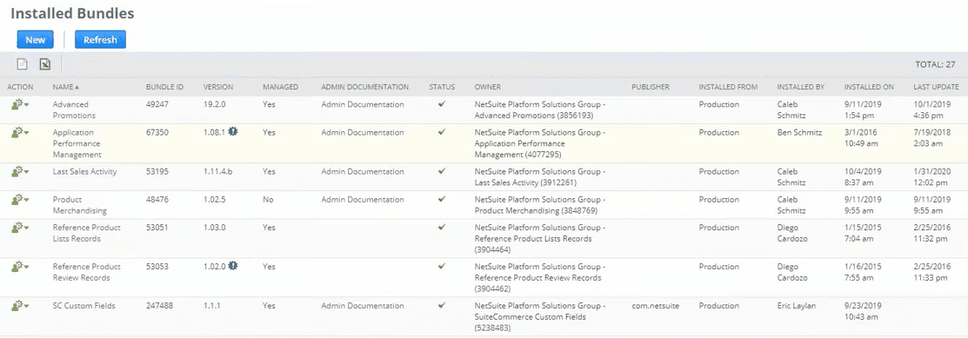Open action menu for Reference Product Review Records
968x338 pixels.
[x=20, y=267]
